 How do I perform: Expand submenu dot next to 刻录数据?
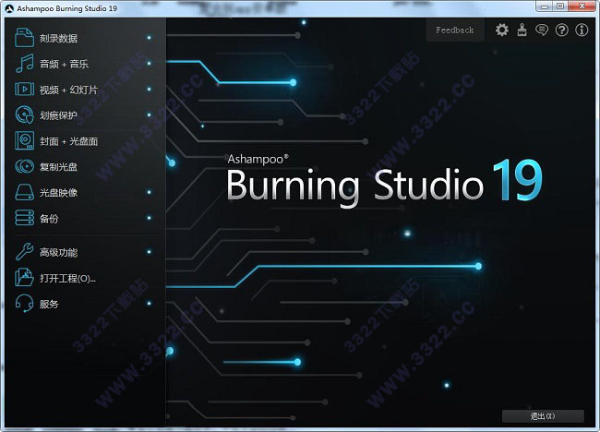click(x=149, y=38)
